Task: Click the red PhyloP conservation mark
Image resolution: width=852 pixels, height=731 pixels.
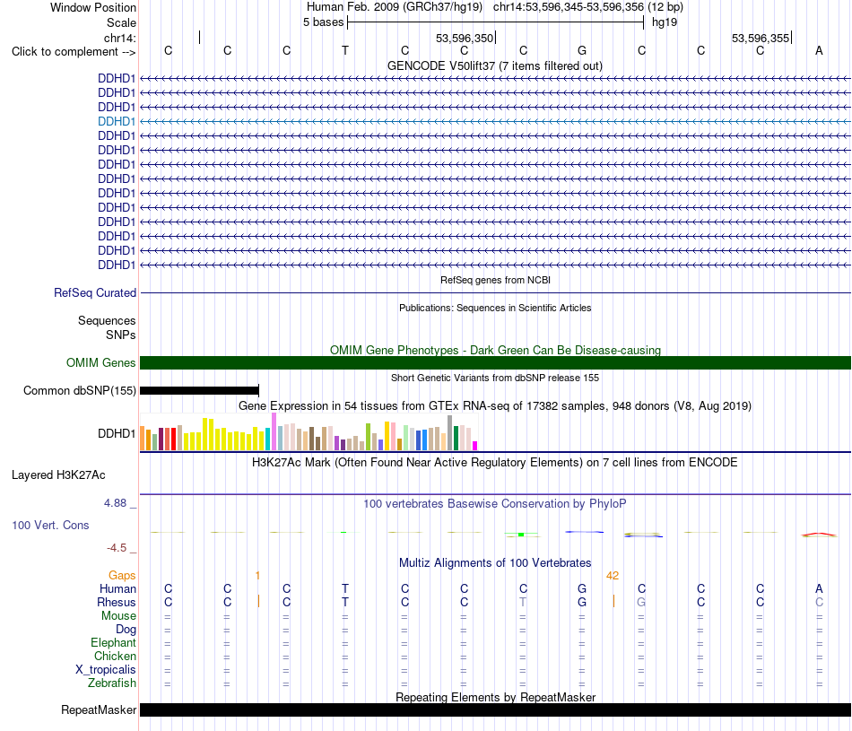Action: [819, 535]
